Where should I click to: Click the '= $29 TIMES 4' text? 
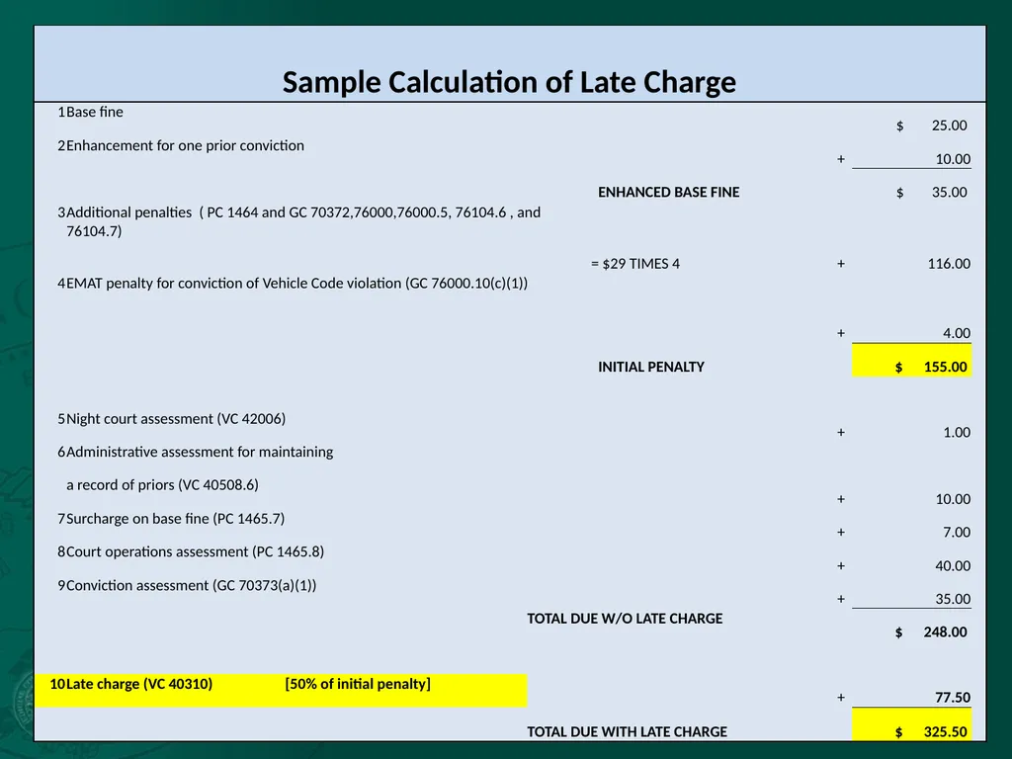[x=635, y=263]
